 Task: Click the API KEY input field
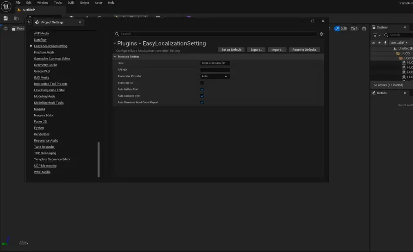tap(215, 70)
